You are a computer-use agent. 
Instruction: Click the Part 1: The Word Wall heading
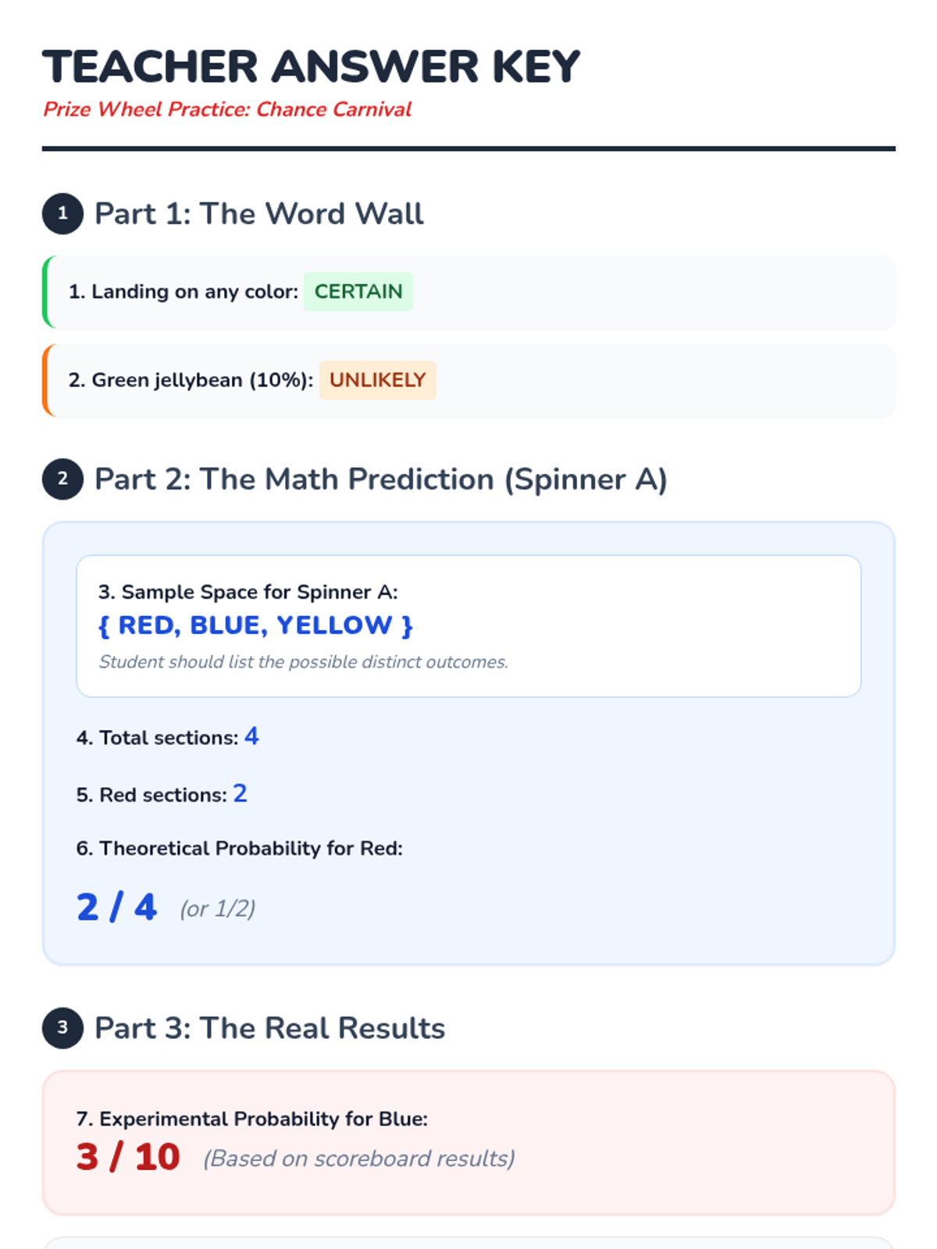(x=259, y=214)
